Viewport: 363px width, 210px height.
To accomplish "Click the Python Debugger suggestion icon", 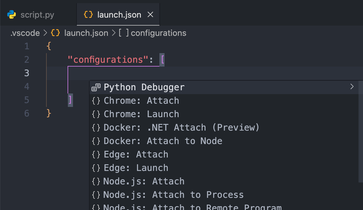I will (96, 87).
